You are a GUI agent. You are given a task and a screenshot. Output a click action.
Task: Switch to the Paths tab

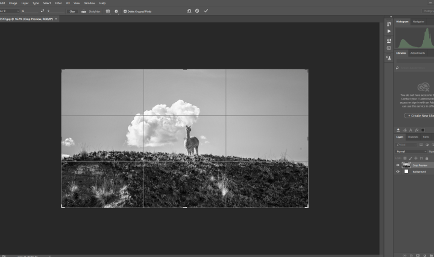point(426,137)
